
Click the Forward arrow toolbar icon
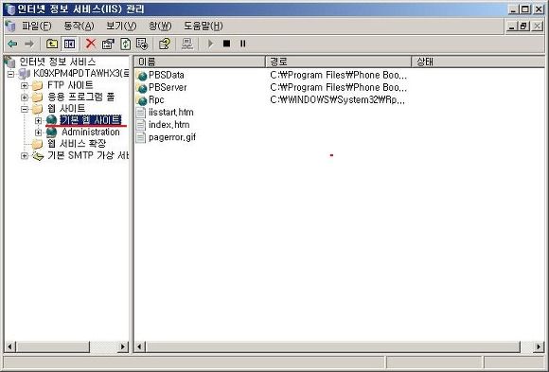(29, 44)
